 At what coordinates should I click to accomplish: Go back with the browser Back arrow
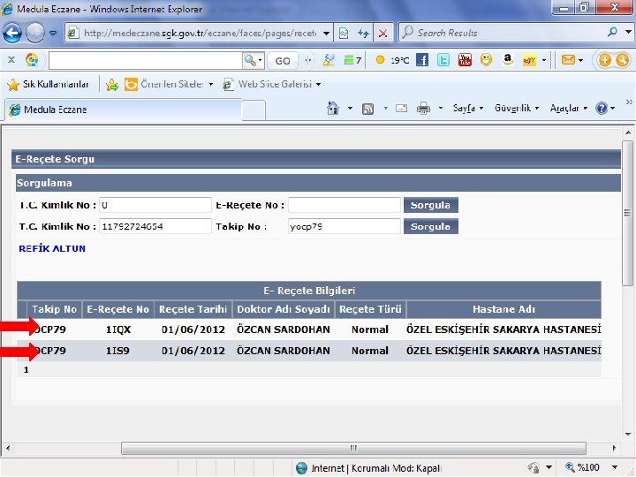[12, 33]
